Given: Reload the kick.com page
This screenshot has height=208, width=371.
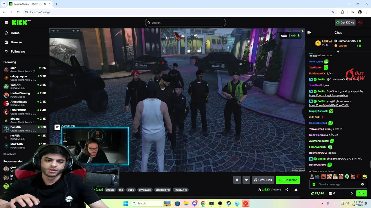Looking at the screenshot, I should pos(18,12).
